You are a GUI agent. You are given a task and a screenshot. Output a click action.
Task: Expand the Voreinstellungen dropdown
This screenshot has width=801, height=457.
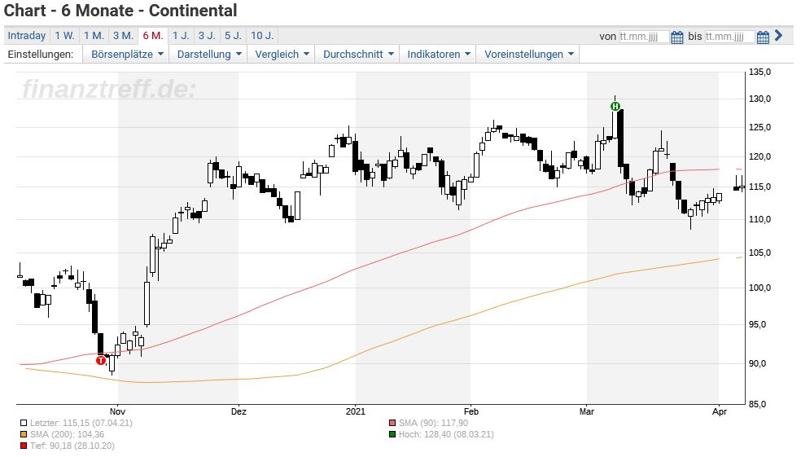(529, 55)
